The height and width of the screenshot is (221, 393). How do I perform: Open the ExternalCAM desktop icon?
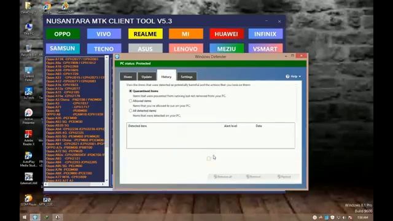pyautogui.click(x=29, y=179)
